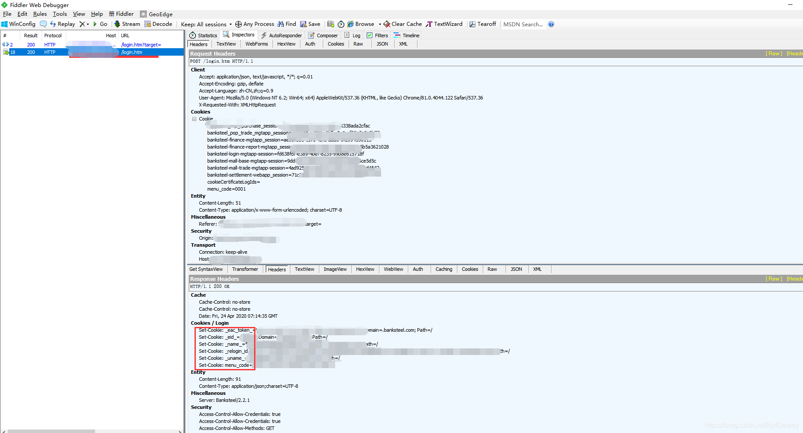
Task: Open the GeoEdge menu item
Action: [x=156, y=14]
